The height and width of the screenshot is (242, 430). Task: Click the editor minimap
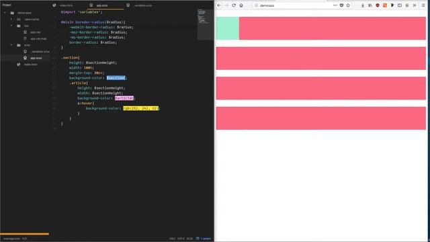tap(205, 25)
